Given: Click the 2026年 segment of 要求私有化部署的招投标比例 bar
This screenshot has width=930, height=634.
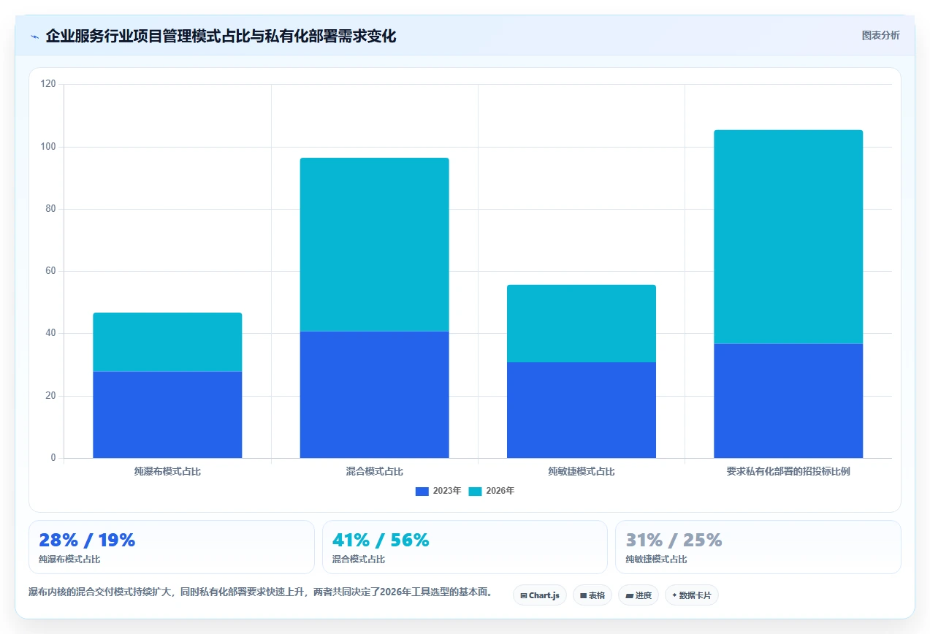Looking at the screenshot, I should coord(788,237).
